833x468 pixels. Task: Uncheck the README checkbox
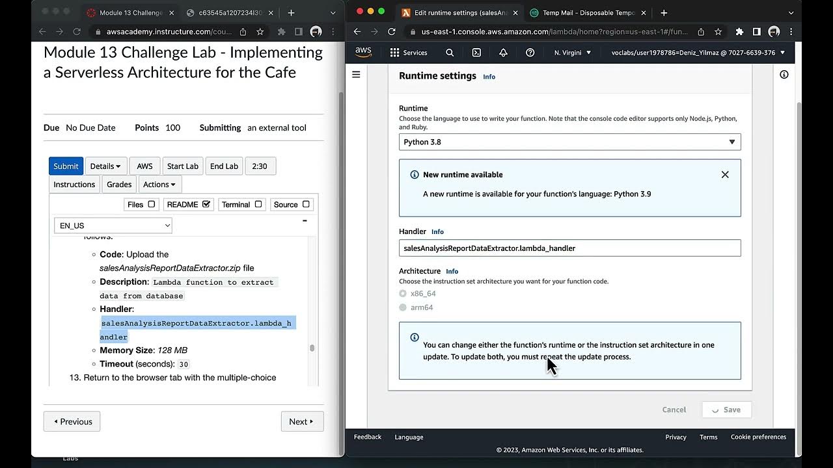pyautogui.click(x=206, y=204)
